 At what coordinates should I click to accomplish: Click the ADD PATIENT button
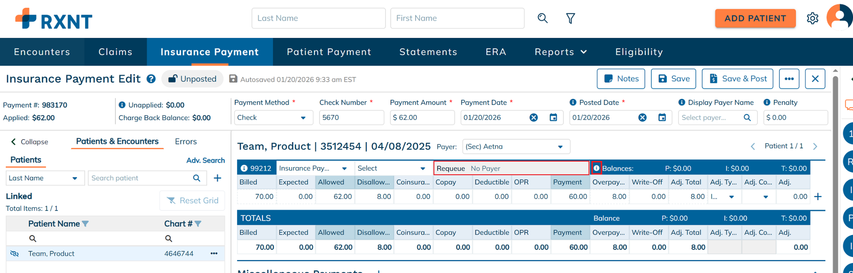[x=755, y=18]
